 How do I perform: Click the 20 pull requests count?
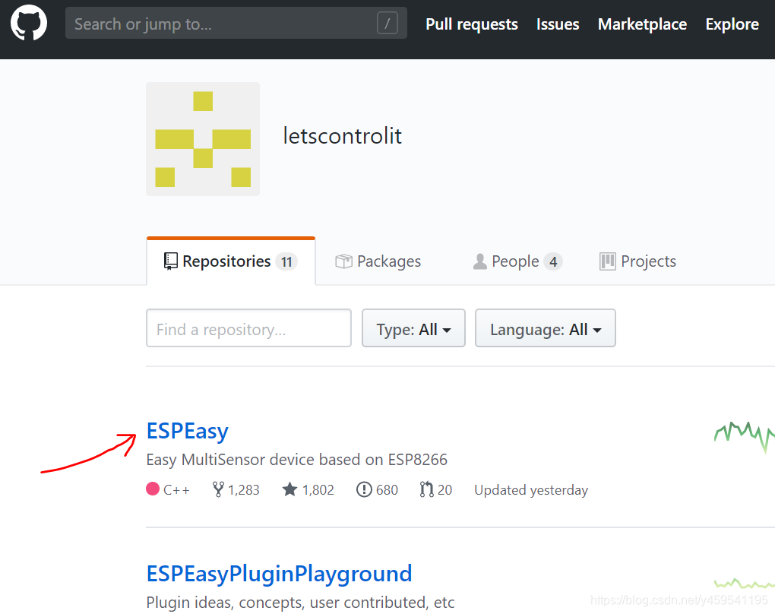pyautogui.click(x=444, y=490)
